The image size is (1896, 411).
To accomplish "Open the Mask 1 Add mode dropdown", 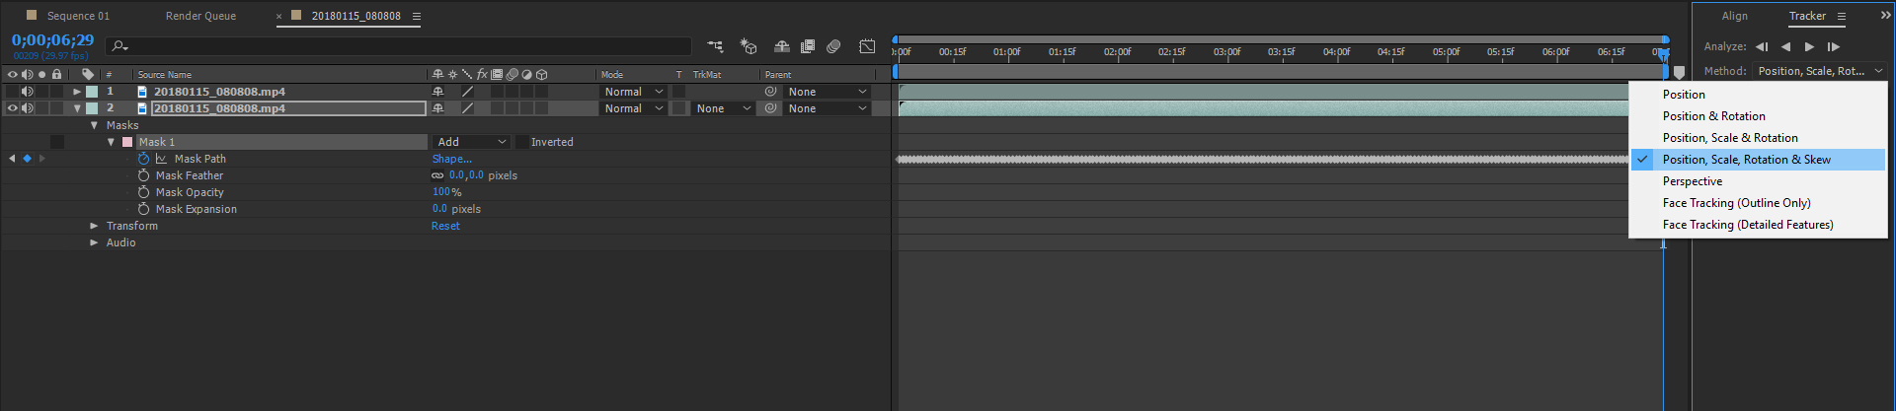I will [x=471, y=142].
